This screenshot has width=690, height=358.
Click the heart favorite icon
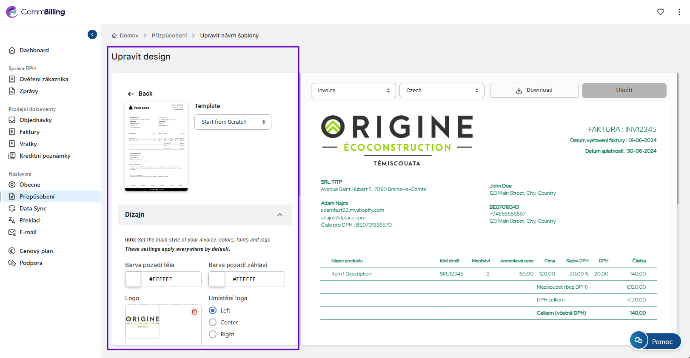[660, 12]
